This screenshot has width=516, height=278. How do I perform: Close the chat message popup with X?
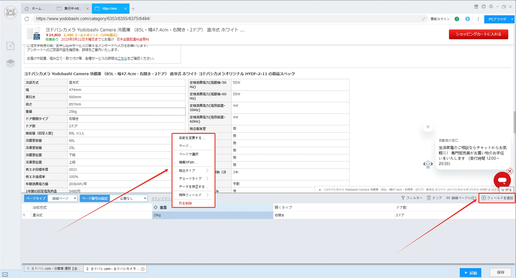pyautogui.click(x=428, y=127)
